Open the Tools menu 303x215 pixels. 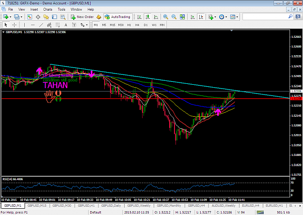62,9
